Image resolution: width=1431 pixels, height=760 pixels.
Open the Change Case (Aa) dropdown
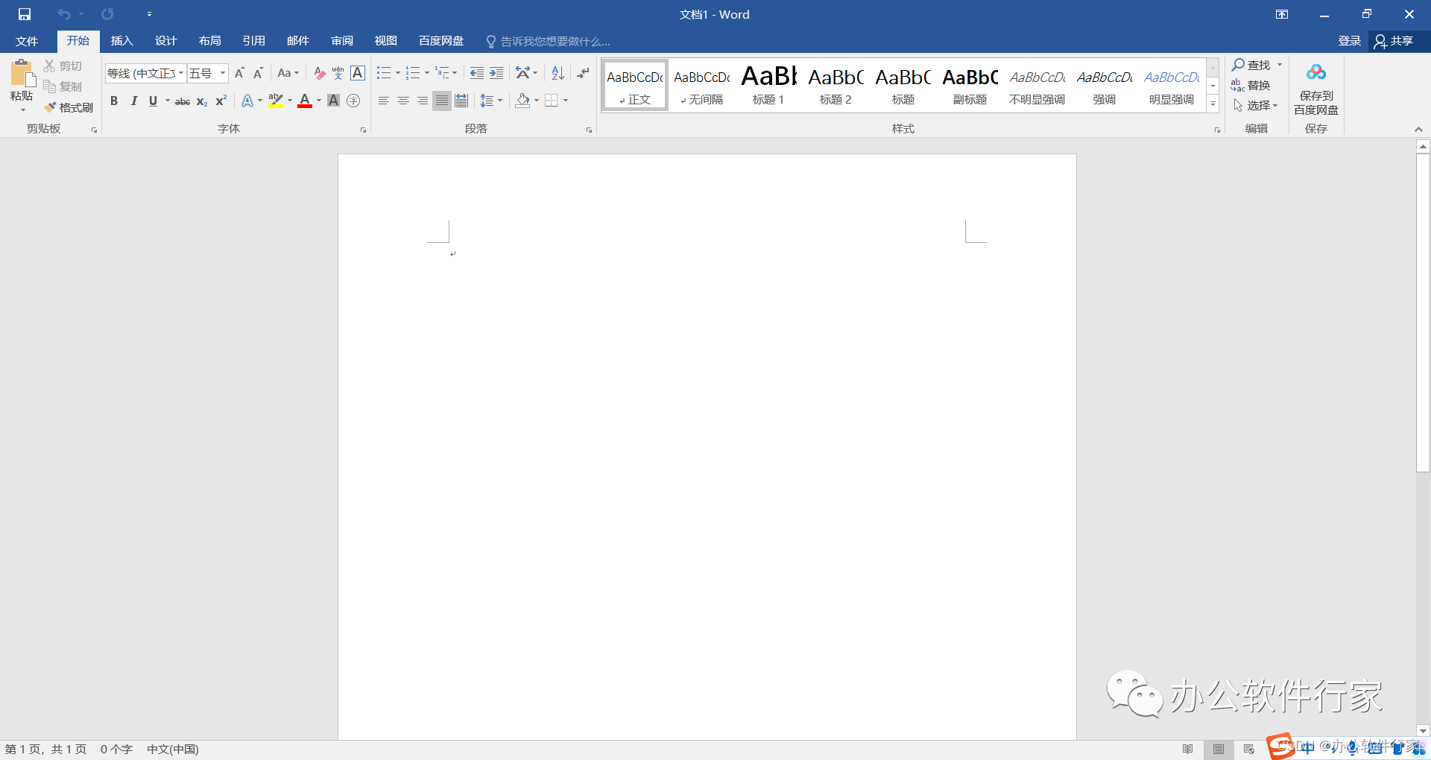[x=288, y=73]
